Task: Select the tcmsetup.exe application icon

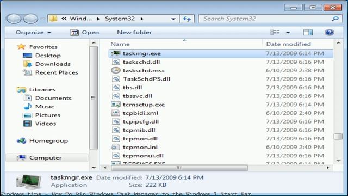Action: pyautogui.click(x=116, y=105)
